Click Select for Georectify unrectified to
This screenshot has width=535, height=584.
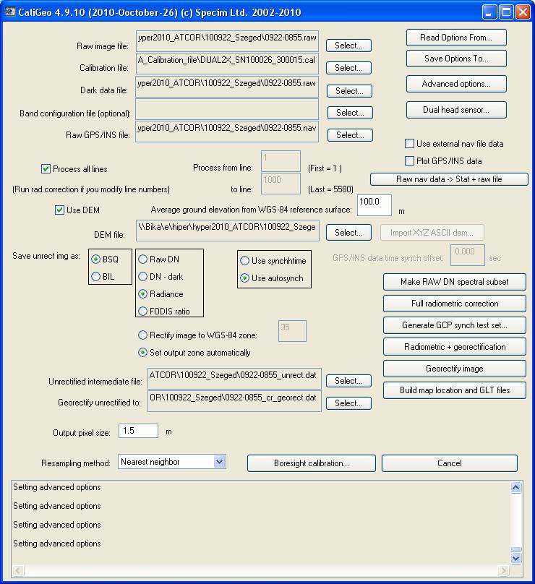[x=348, y=403]
